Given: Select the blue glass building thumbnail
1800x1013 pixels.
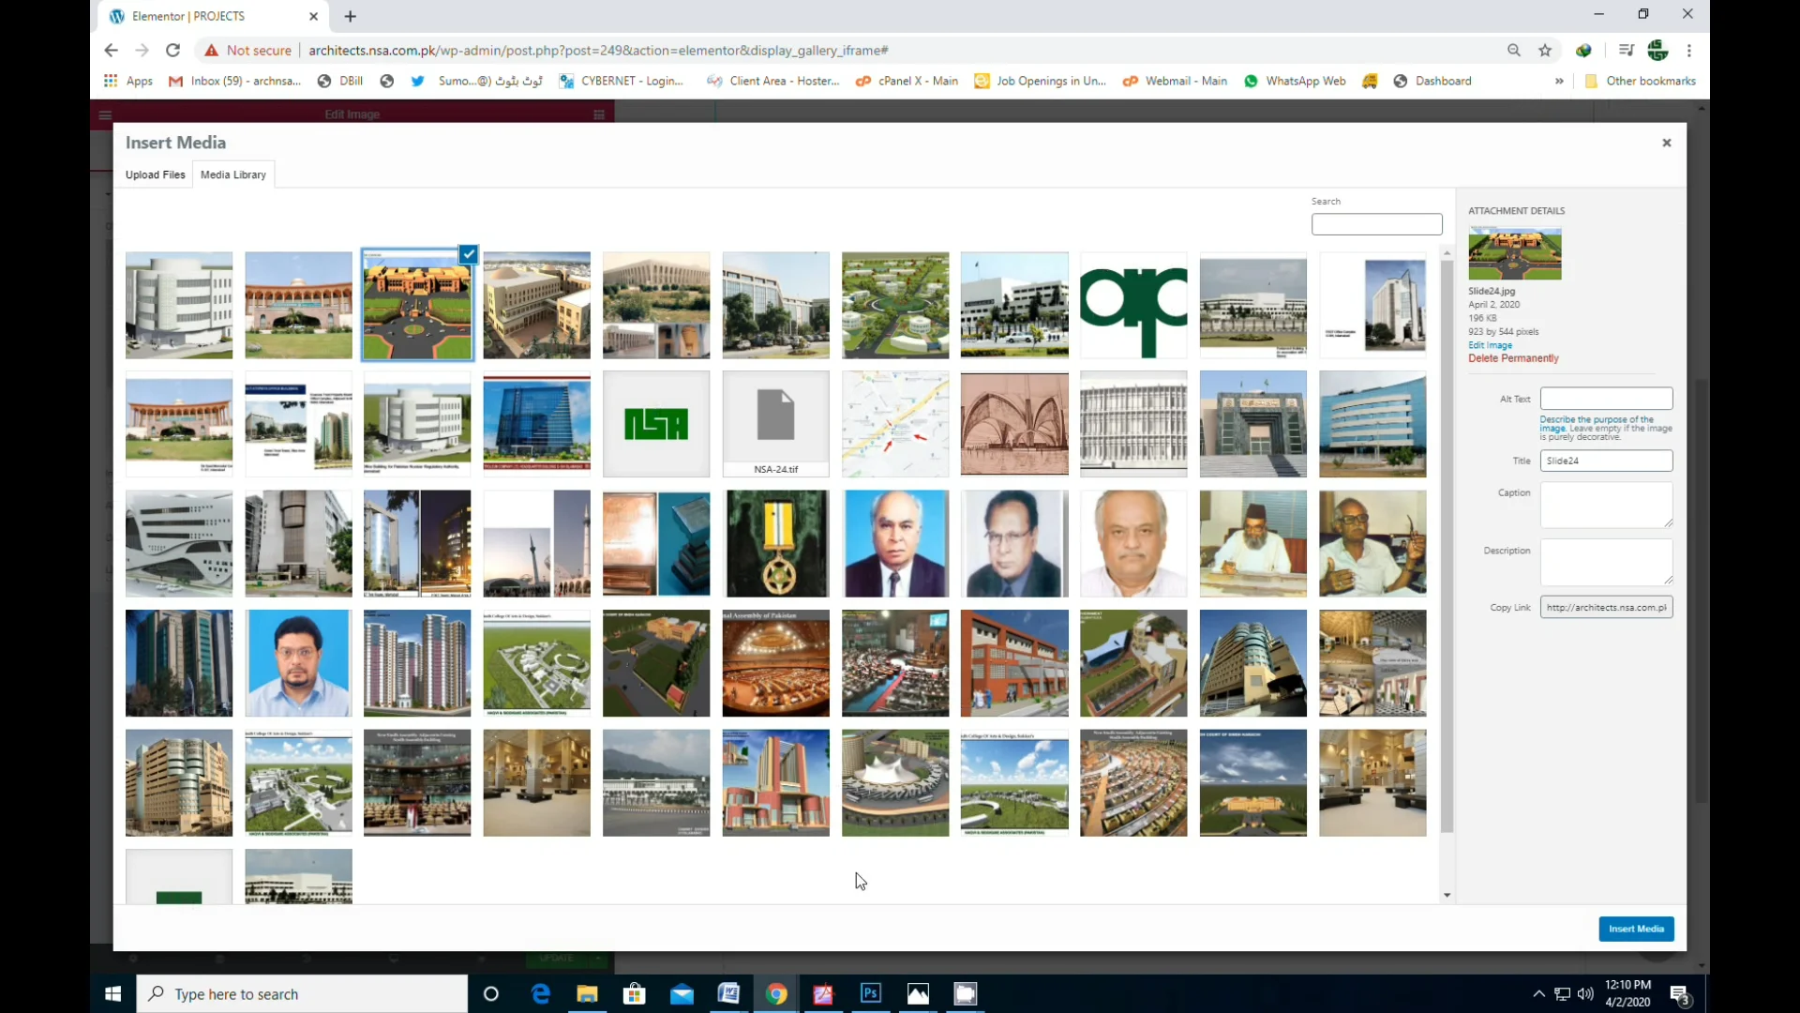Looking at the screenshot, I should [537, 424].
